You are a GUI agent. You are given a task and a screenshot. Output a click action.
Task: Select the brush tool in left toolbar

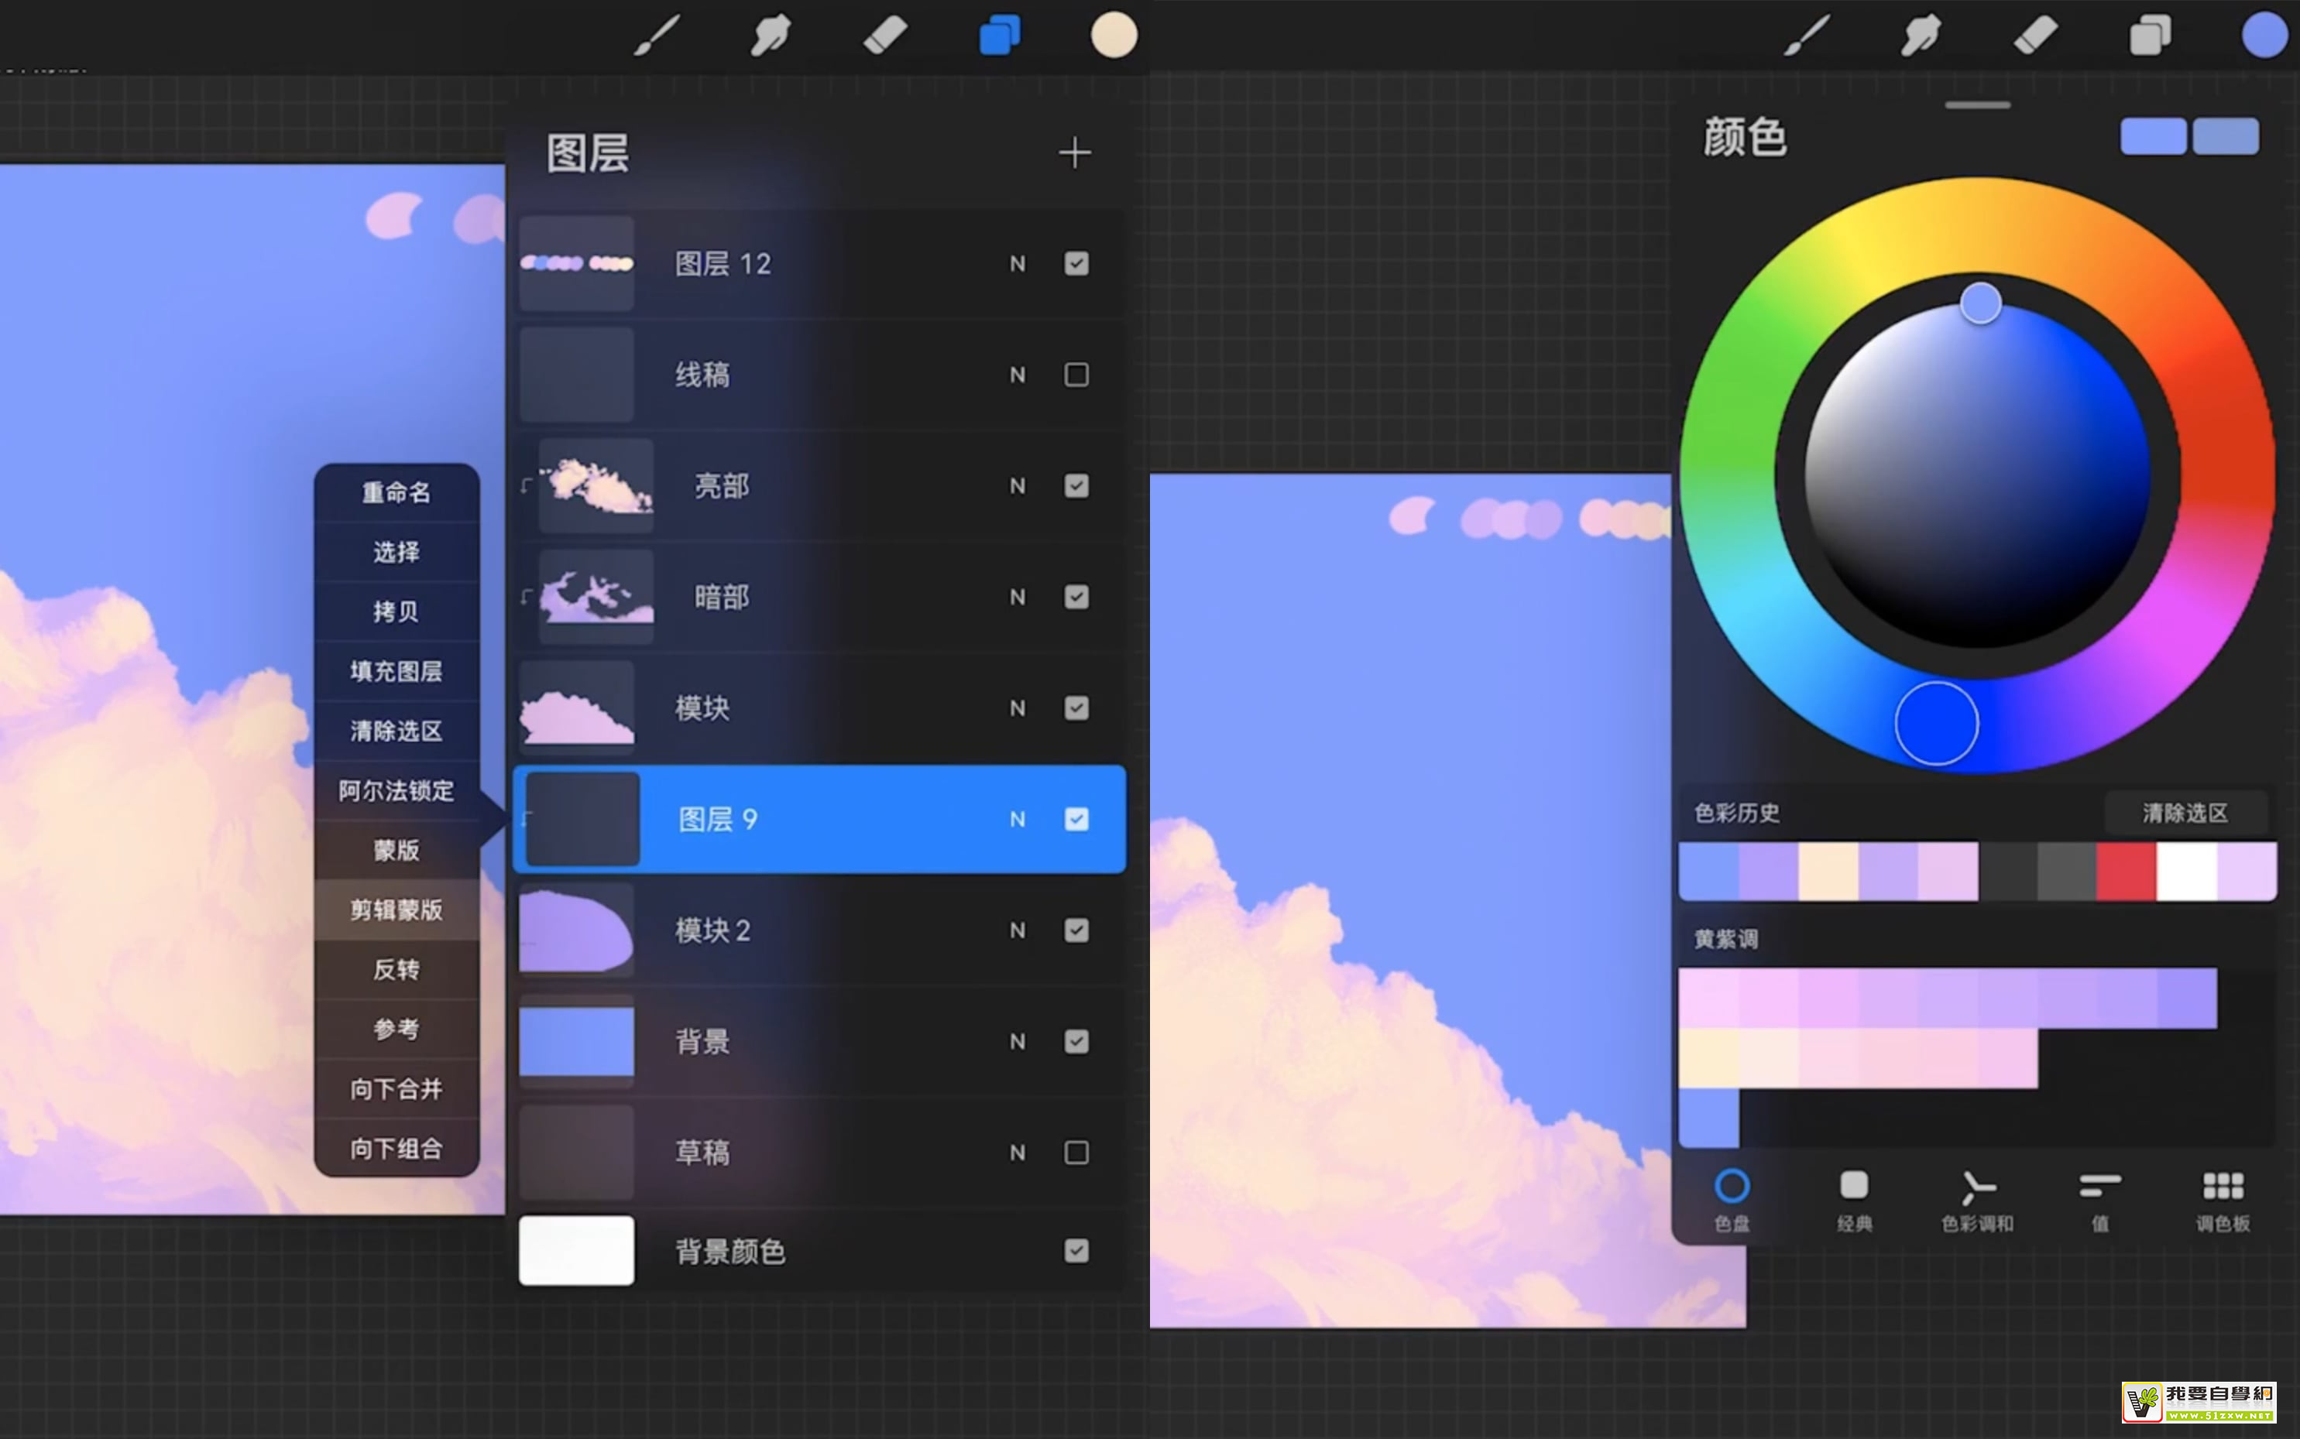tap(657, 36)
